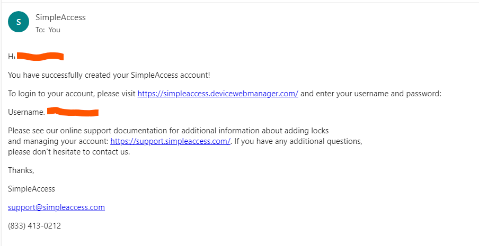Screen dimensions: 479x246
Task: Click the "Thanks," closing line
Action: point(21,170)
